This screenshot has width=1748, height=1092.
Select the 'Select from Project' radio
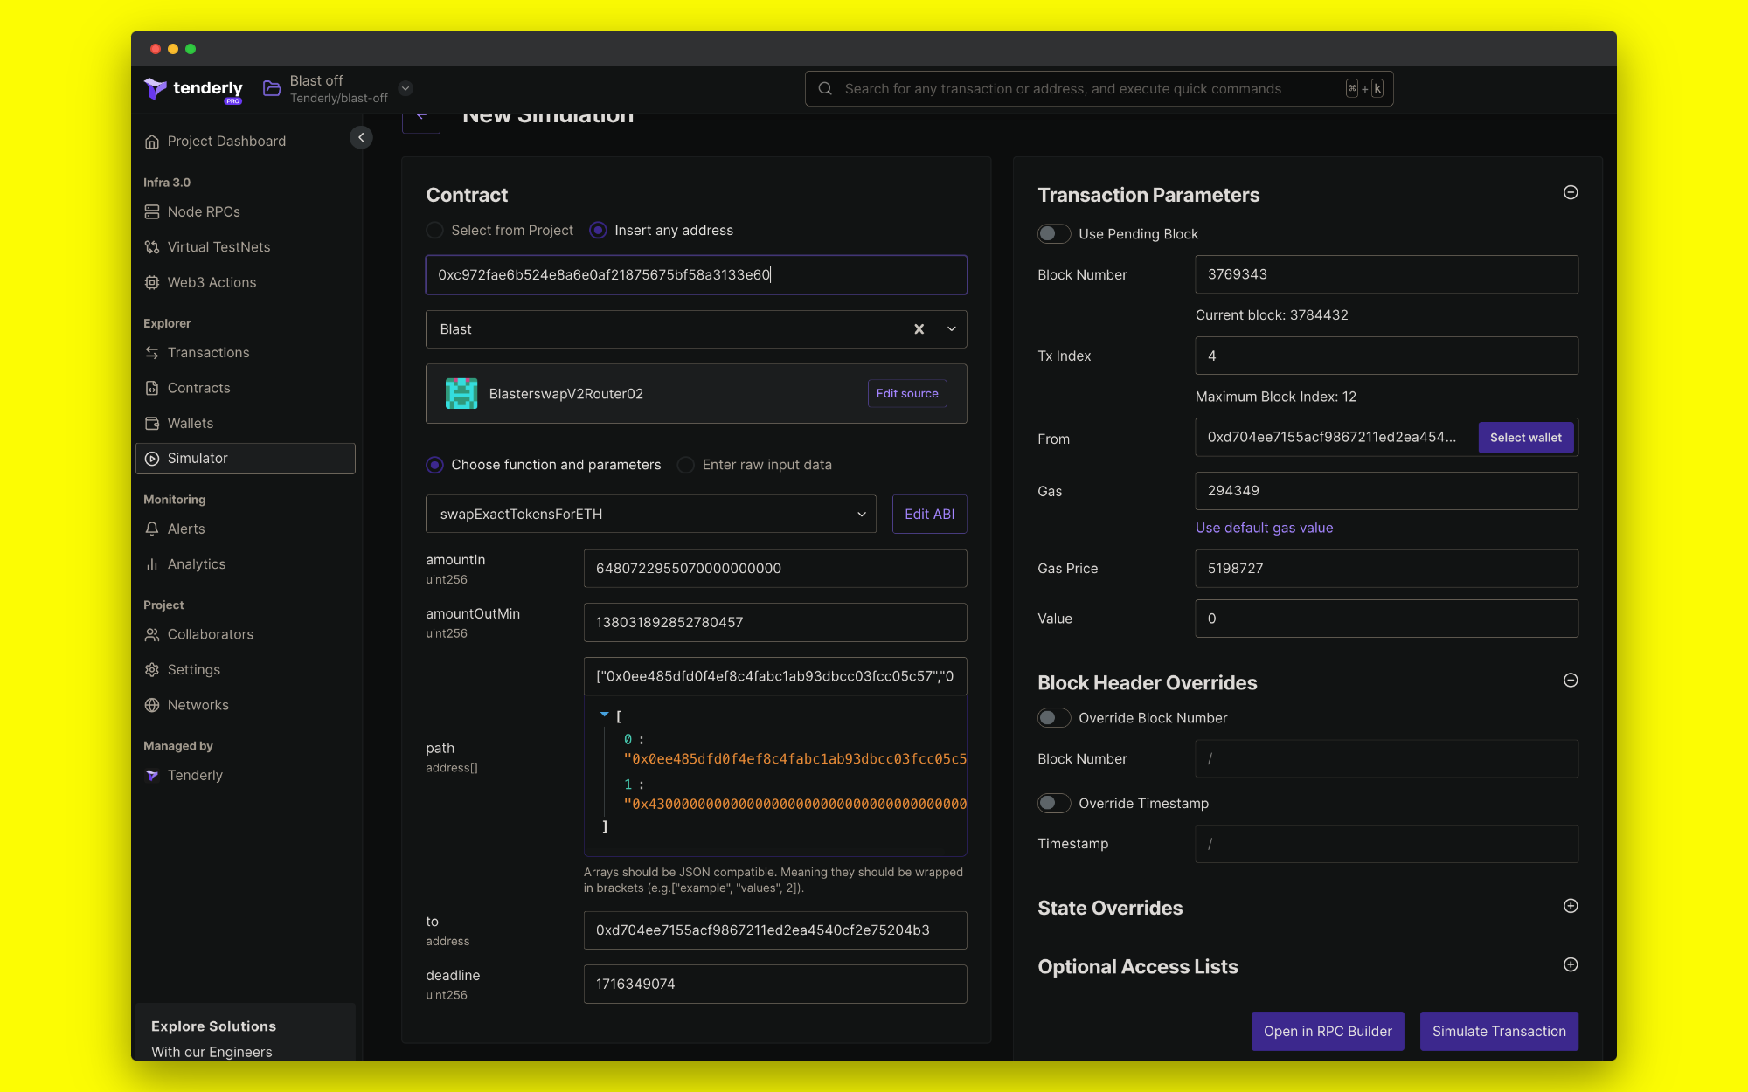pyautogui.click(x=434, y=230)
